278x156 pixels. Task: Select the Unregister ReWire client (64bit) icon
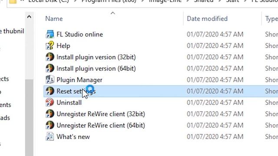tap(50, 125)
